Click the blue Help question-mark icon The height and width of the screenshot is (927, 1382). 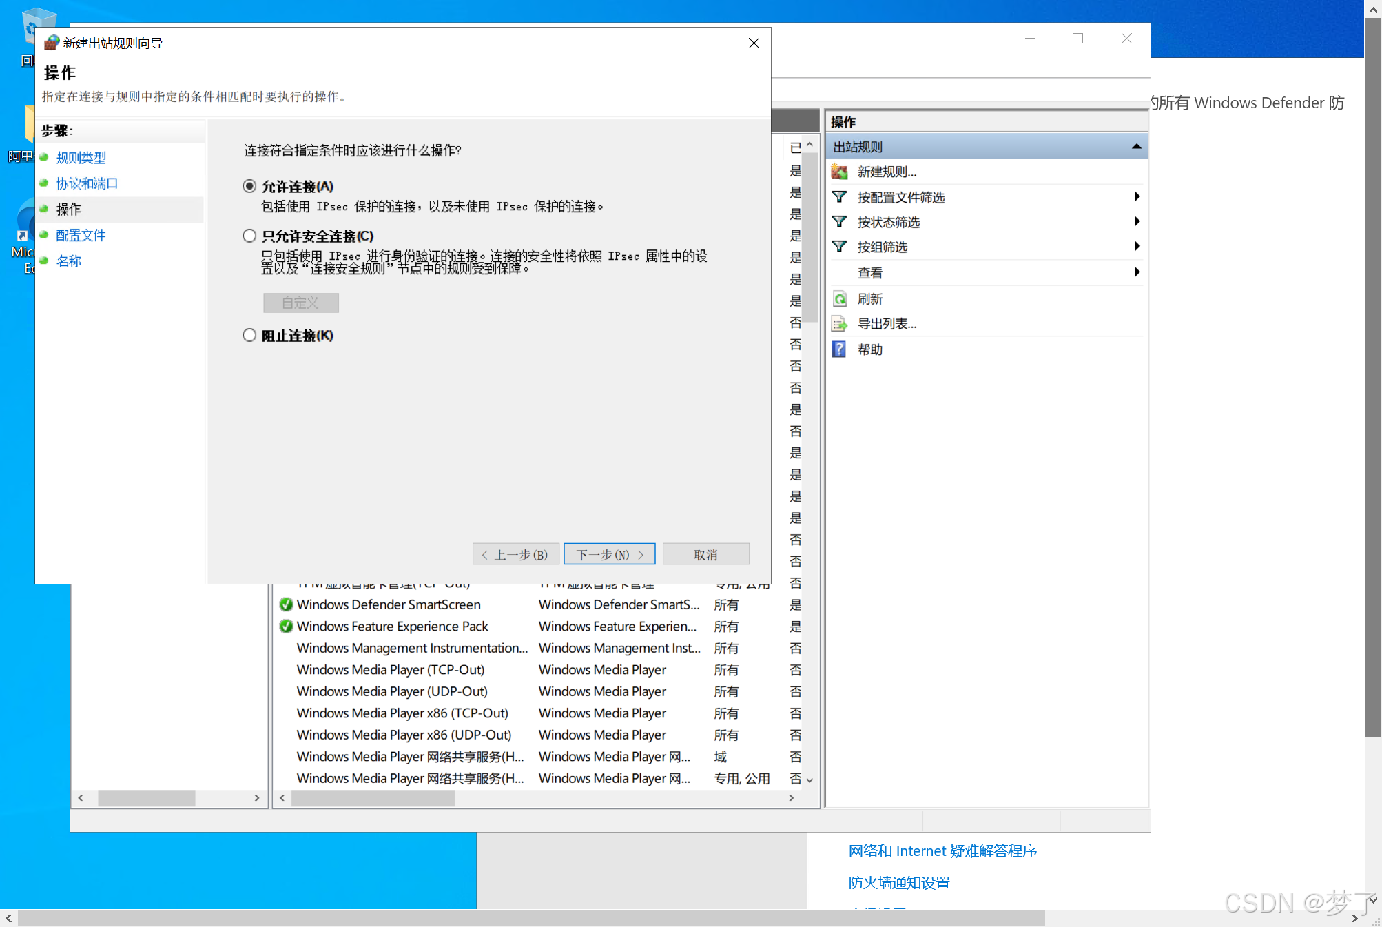tap(839, 349)
